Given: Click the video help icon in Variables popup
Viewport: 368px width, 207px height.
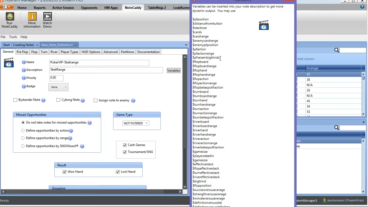Looking at the screenshot, I should click(264, 25).
